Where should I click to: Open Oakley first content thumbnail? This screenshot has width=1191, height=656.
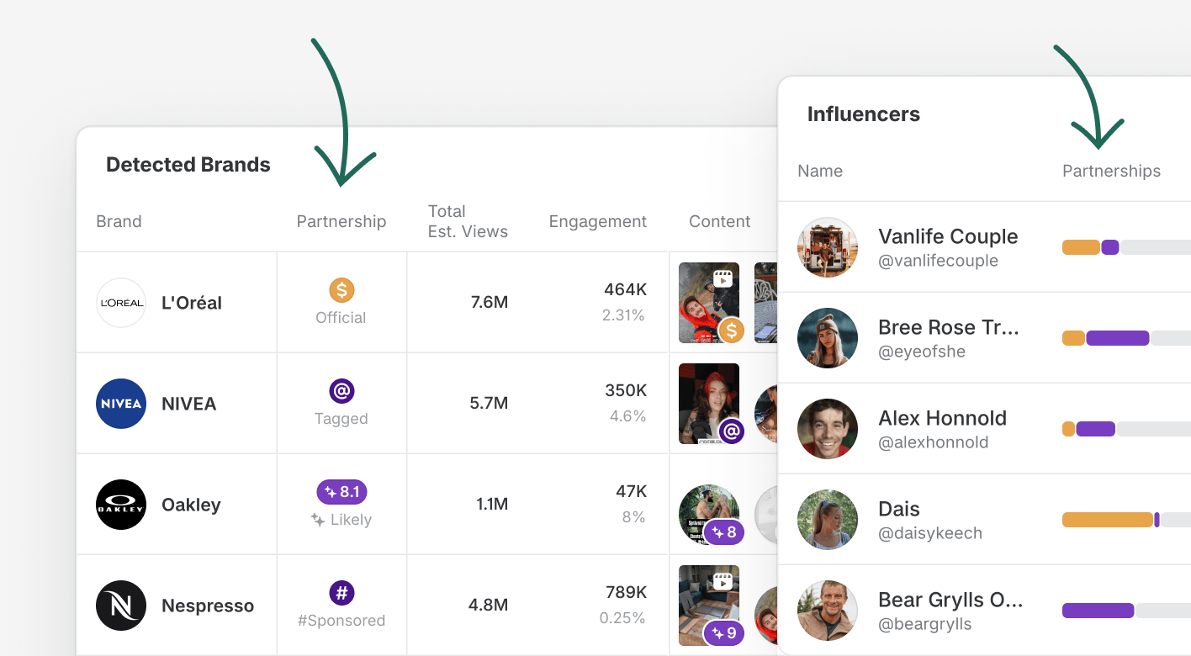[x=709, y=515]
